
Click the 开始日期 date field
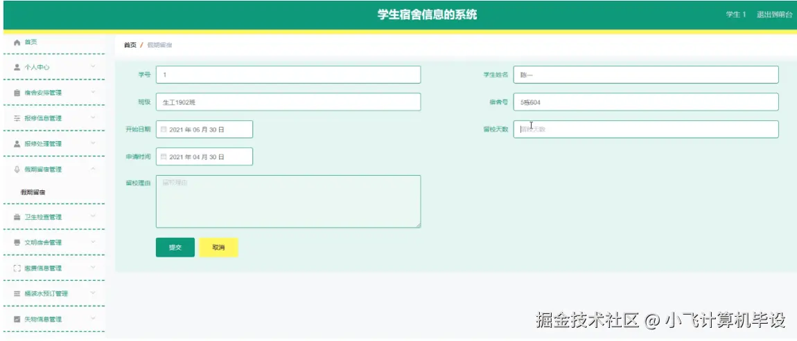point(204,129)
